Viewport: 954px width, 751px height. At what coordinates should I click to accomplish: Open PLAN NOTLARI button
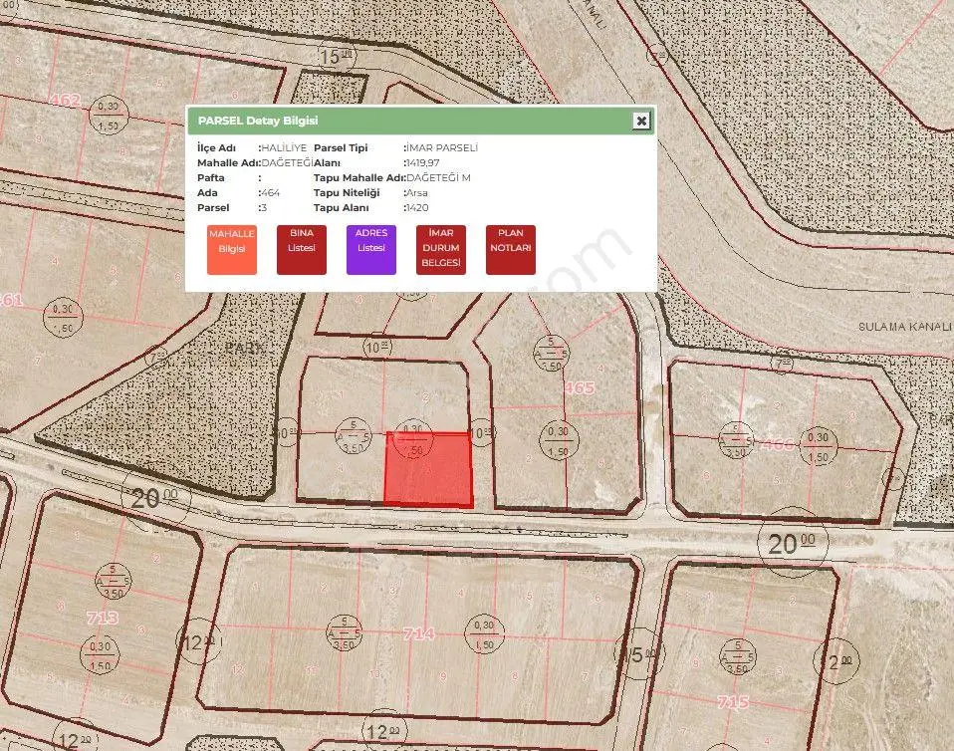click(511, 250)
